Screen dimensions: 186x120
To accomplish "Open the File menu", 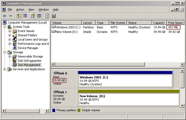I will pyautogui.click(x=10, y=10).
